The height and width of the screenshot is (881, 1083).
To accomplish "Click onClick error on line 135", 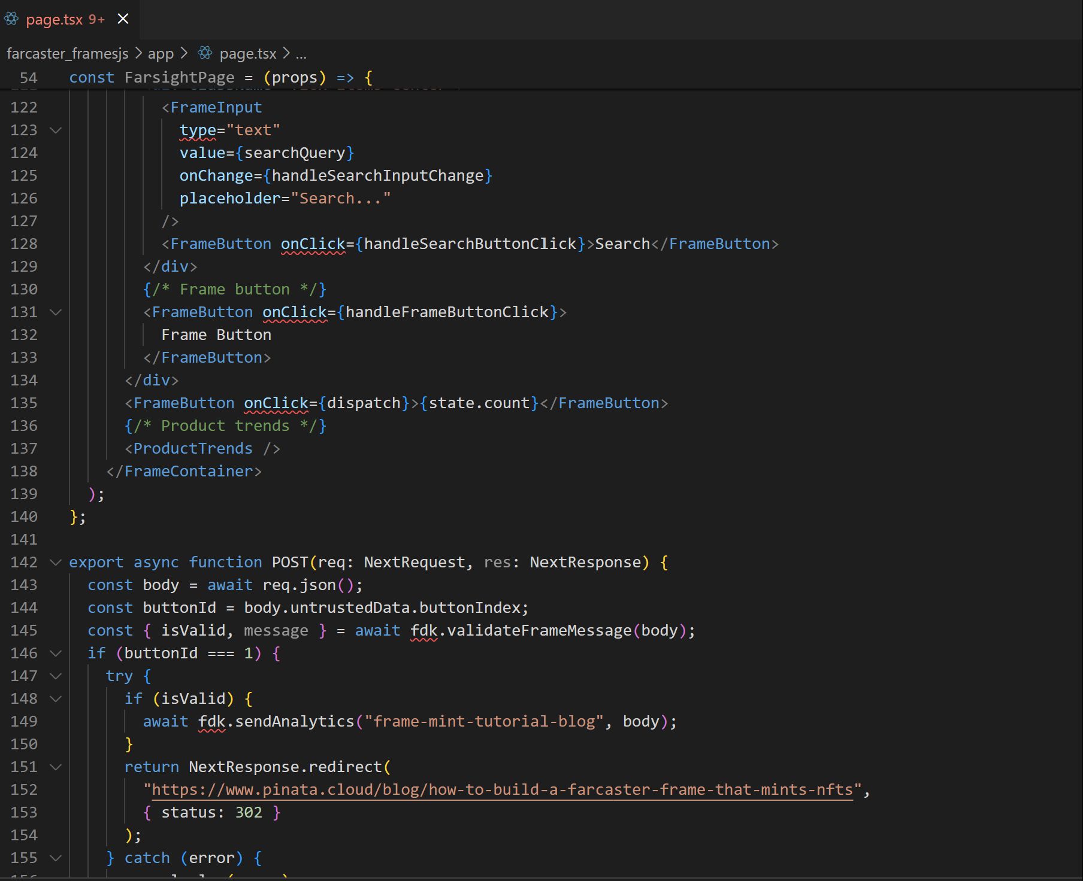I will tap(276, 403).
